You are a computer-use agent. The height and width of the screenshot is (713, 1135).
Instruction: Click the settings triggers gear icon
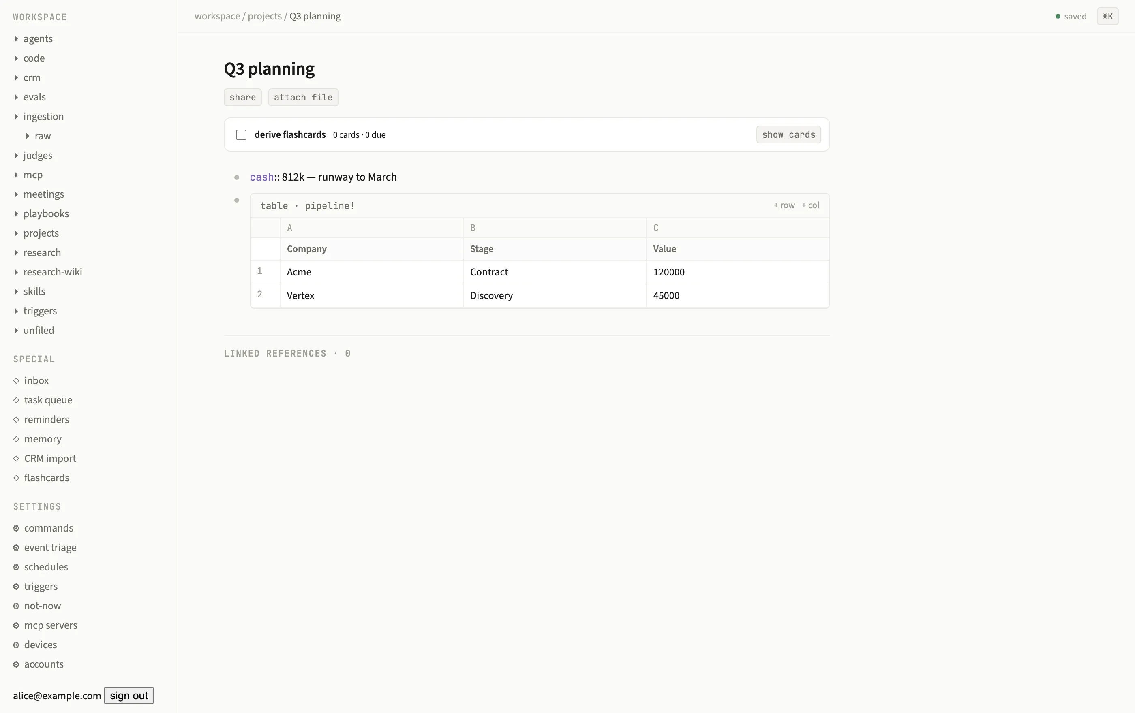[16, 587]
